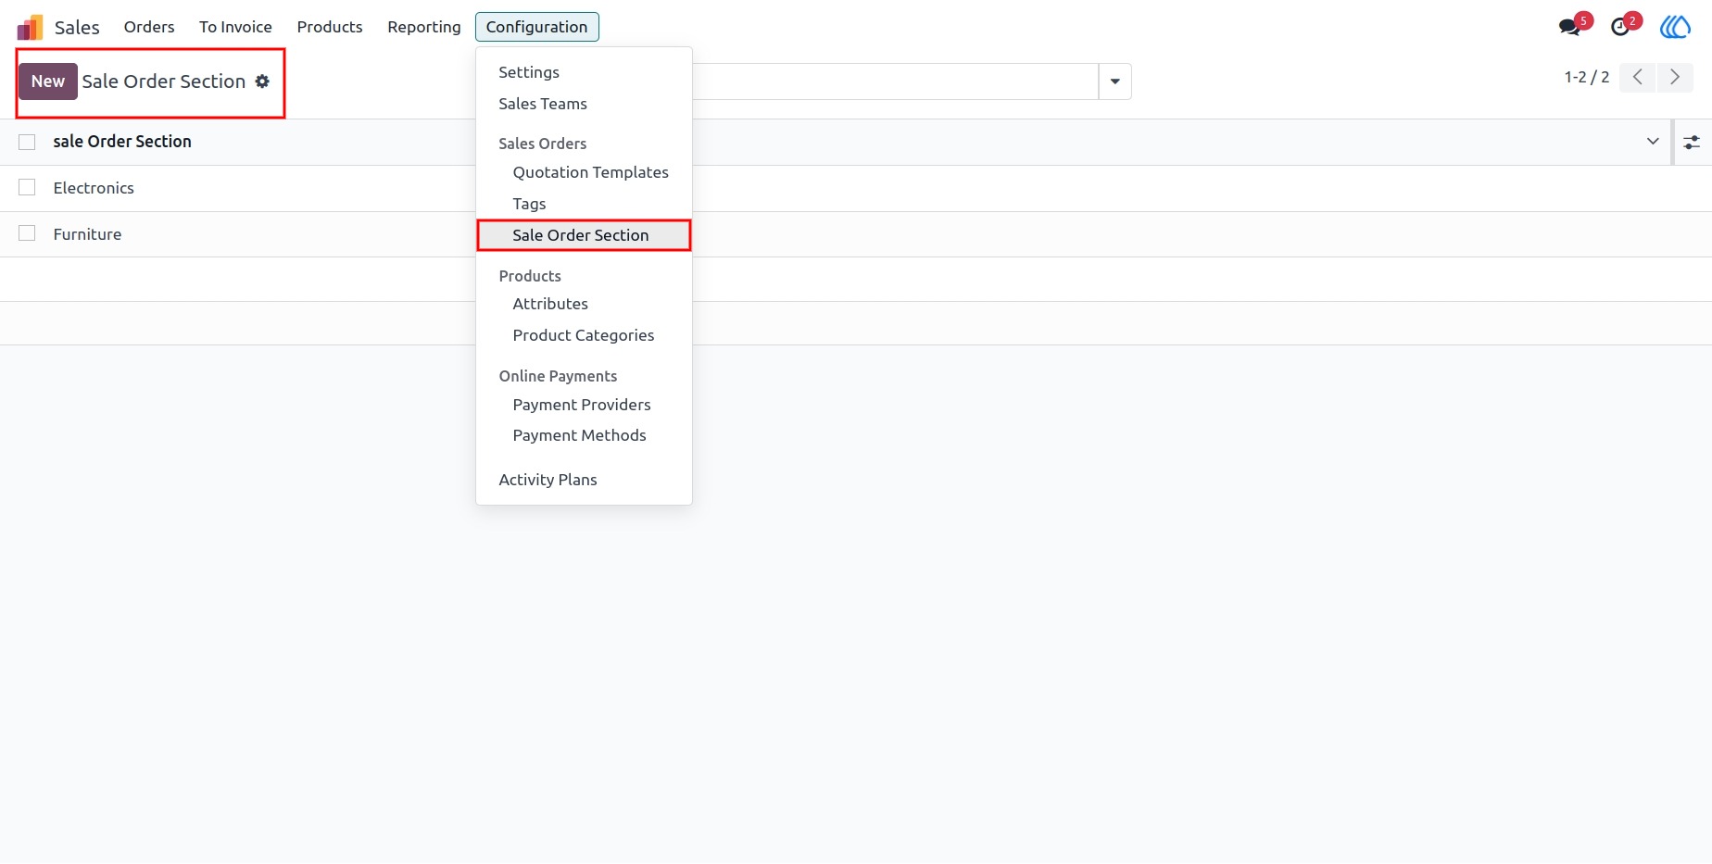Check the Furniture row checkbox
The image size is (1712, 864).
point(27,233)
